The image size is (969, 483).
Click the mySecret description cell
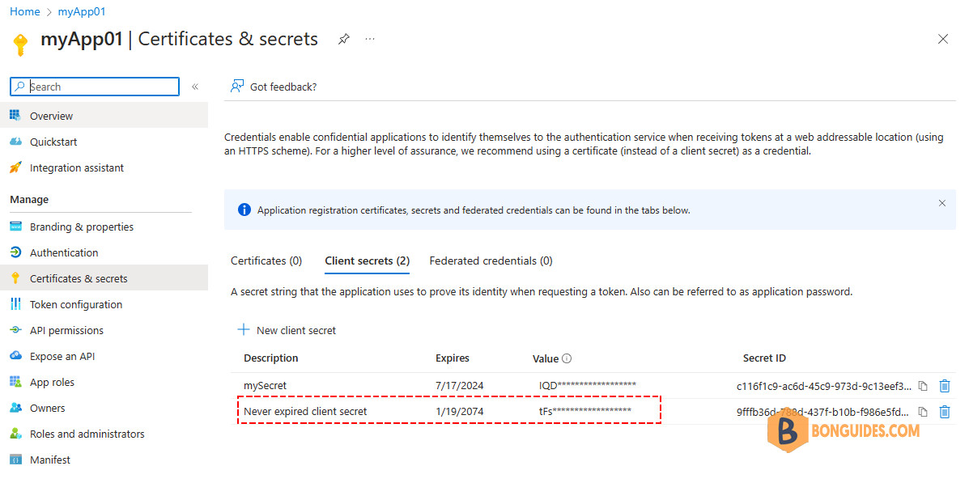point(265,386)
